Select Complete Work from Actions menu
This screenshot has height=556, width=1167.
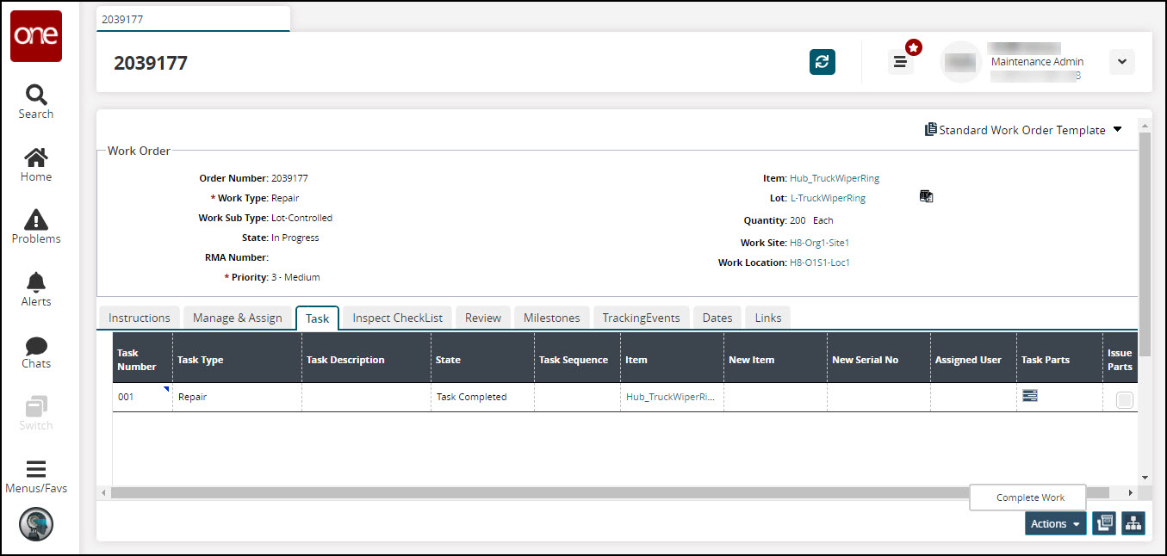pyautogui.click(x=1030, y=497)
